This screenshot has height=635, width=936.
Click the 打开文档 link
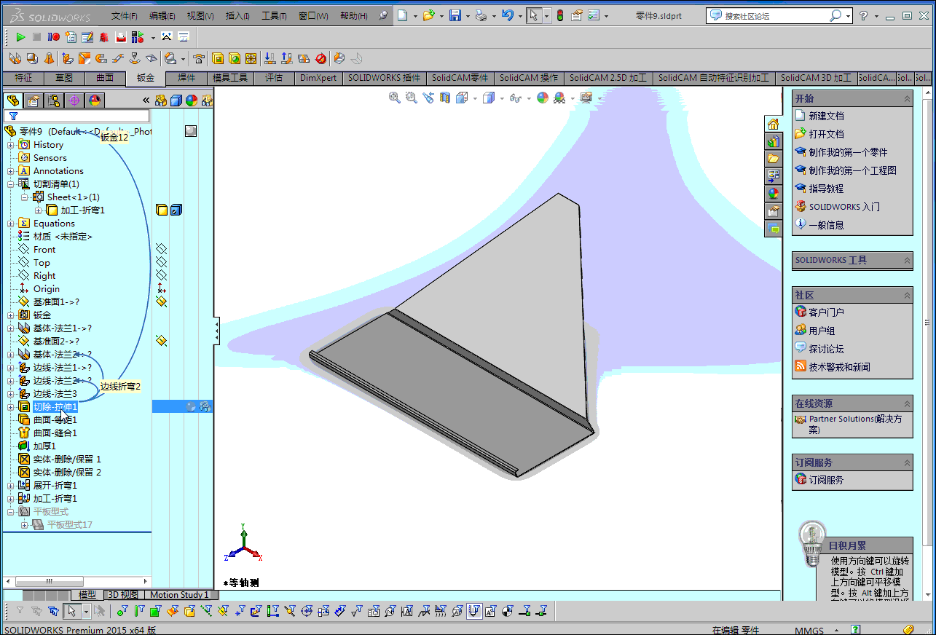pyautogui.click(x=826, y=134)
